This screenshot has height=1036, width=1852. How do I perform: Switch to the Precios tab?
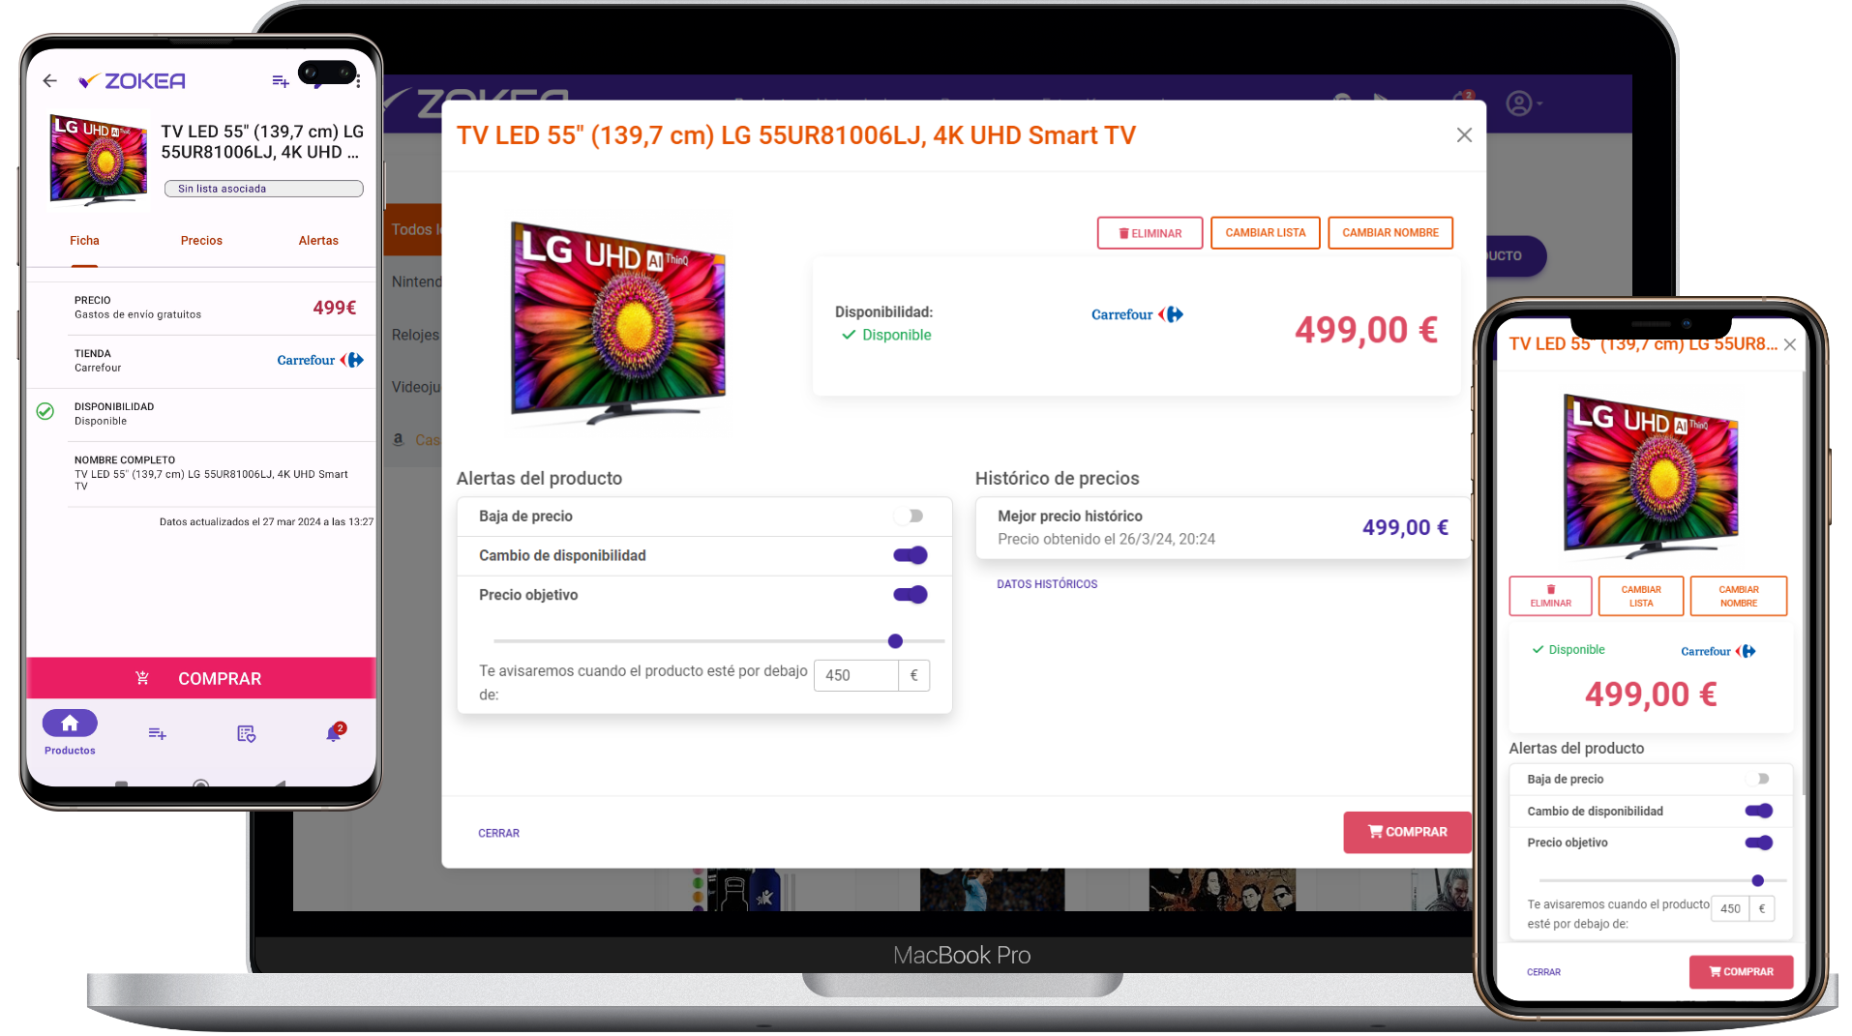(201, 241)
